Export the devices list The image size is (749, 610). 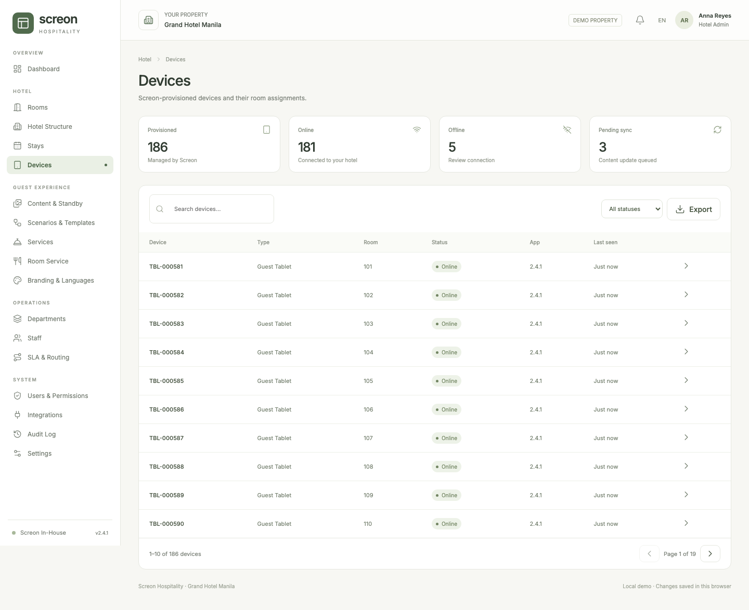coord(693,209)
